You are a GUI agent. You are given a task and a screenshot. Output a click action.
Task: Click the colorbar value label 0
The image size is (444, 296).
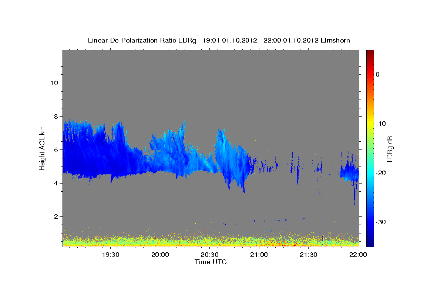(x=378, y=74)
